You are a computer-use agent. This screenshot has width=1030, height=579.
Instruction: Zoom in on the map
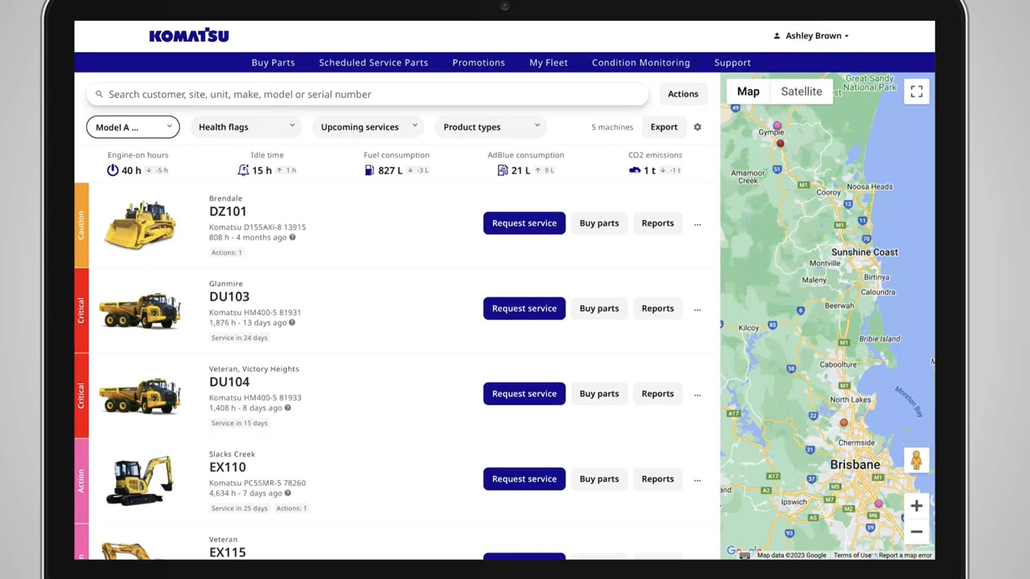pyautogui.click(x=916, y=506)
